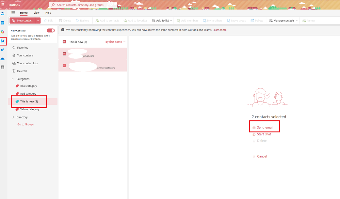340x199 pixels.
Task: Click the New contact button
Action: click(22, 21)
